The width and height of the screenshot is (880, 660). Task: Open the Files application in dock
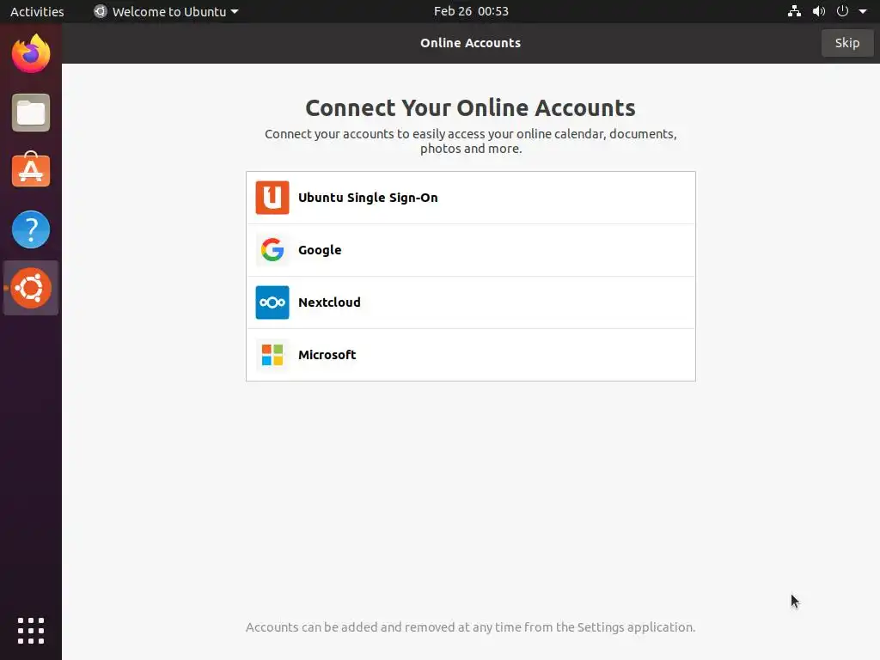point(31,113)
